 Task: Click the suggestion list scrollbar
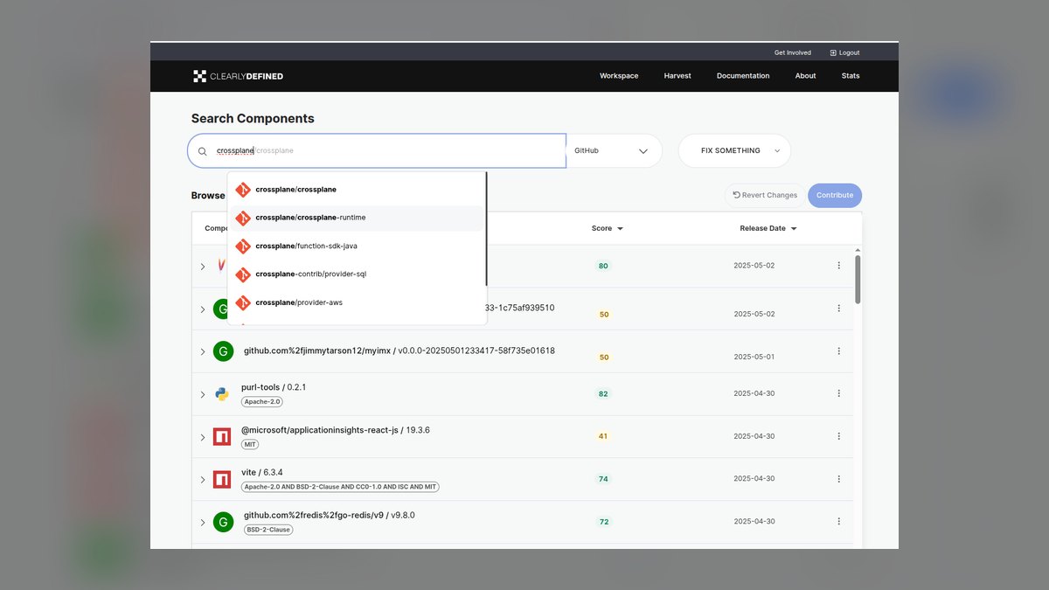point(486,229)
